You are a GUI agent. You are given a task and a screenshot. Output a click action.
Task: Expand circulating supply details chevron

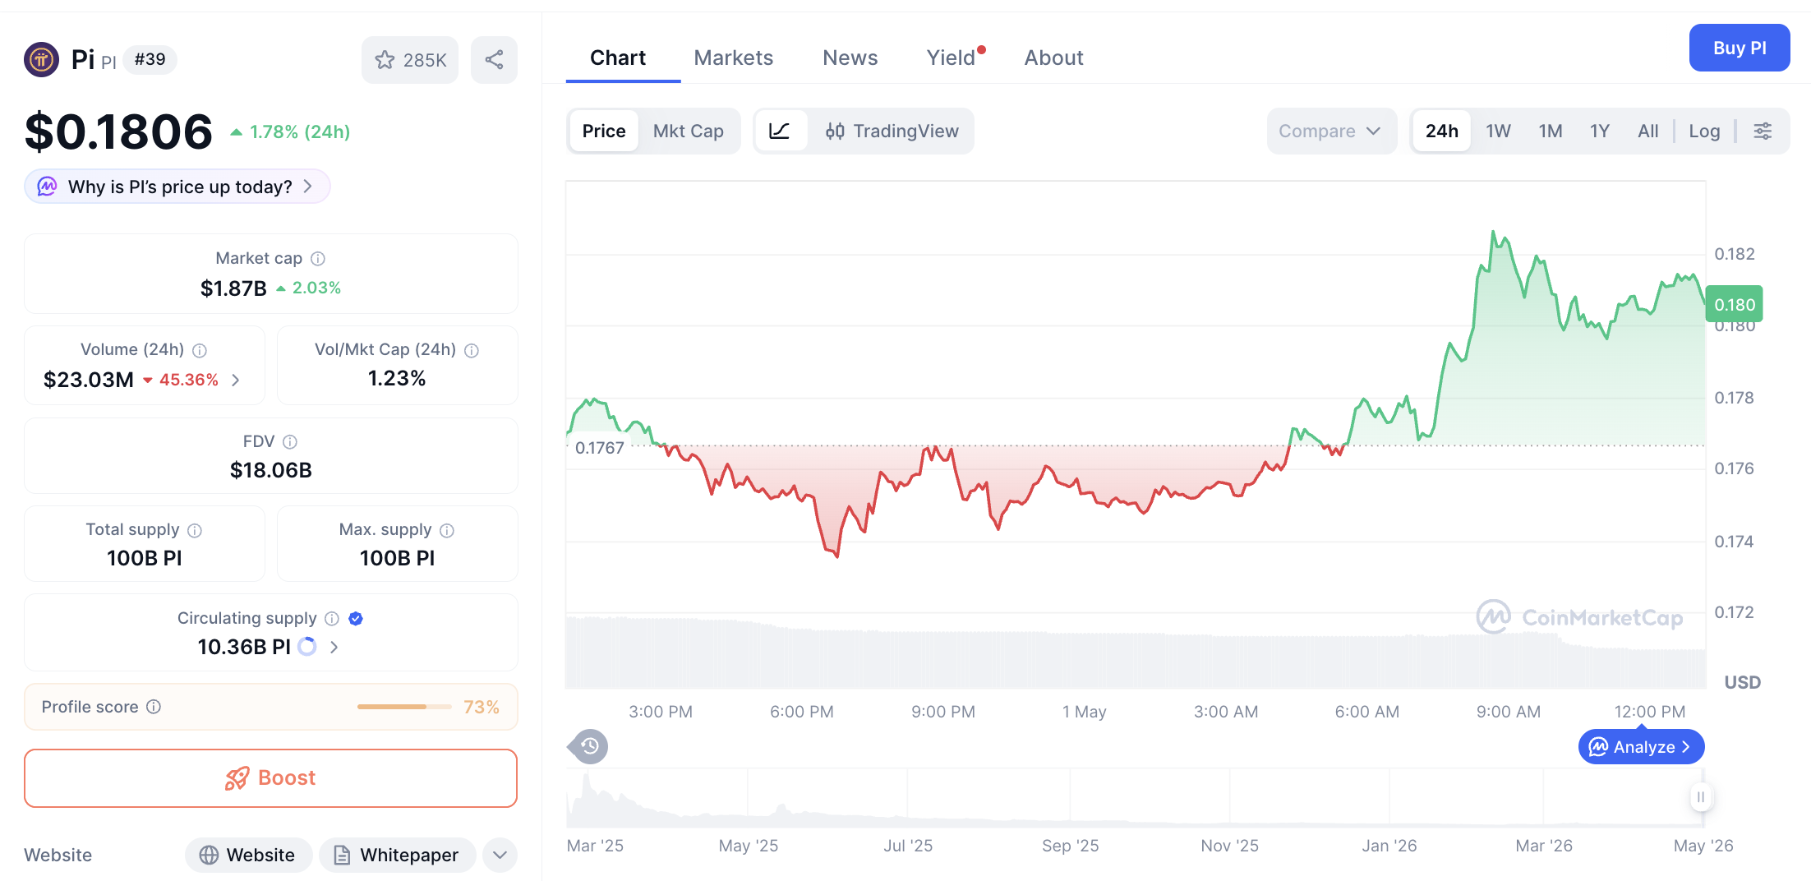pyautogui.click(x=334, y=647)
